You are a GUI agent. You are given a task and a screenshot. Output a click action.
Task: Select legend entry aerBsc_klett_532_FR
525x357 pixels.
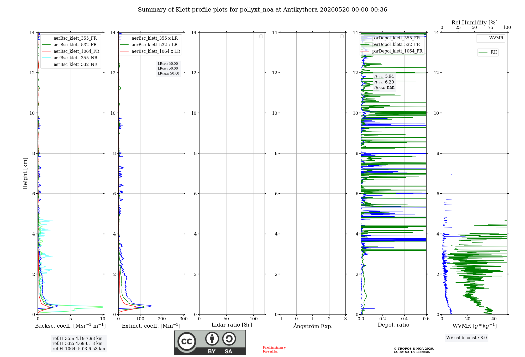(75, 45)
